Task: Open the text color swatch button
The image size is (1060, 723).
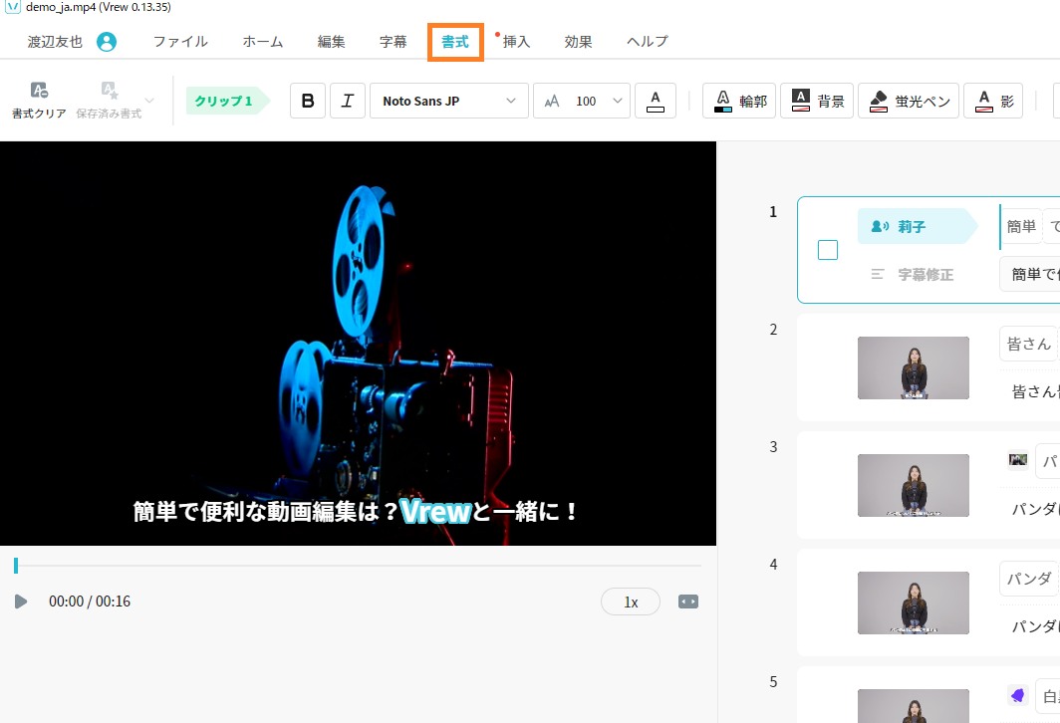Action: coord(656,101)
